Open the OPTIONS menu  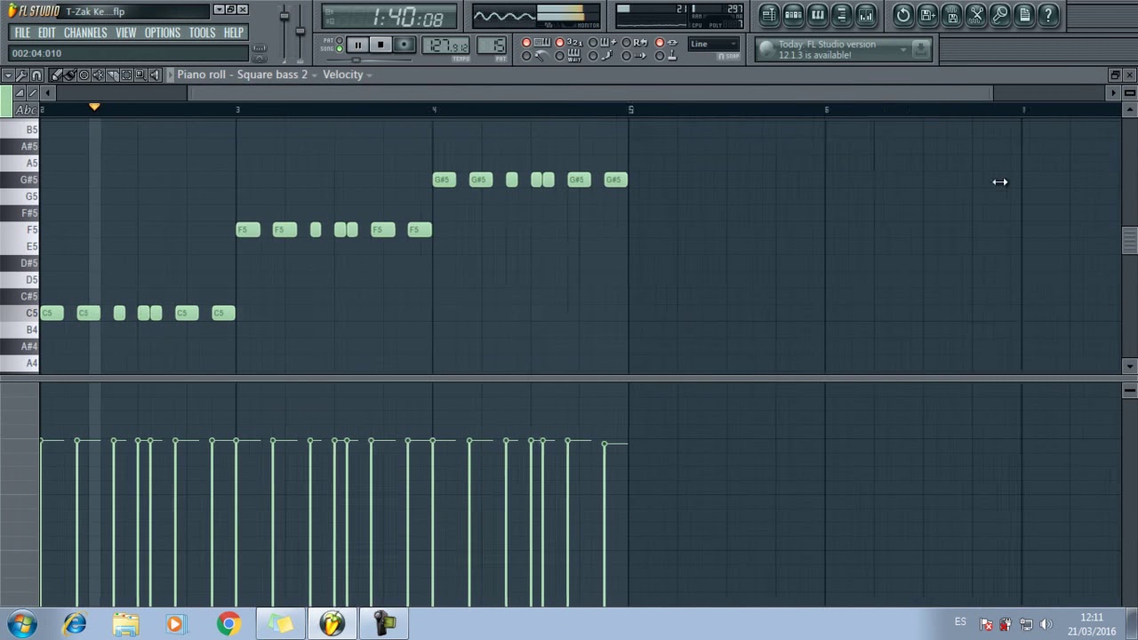click(x=163, y=33)
